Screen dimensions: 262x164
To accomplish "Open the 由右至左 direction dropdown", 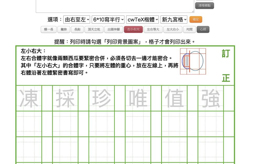I will 77,20.
